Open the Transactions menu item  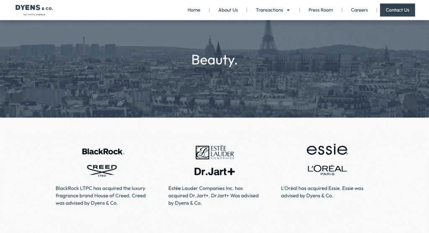coord(269,10)
